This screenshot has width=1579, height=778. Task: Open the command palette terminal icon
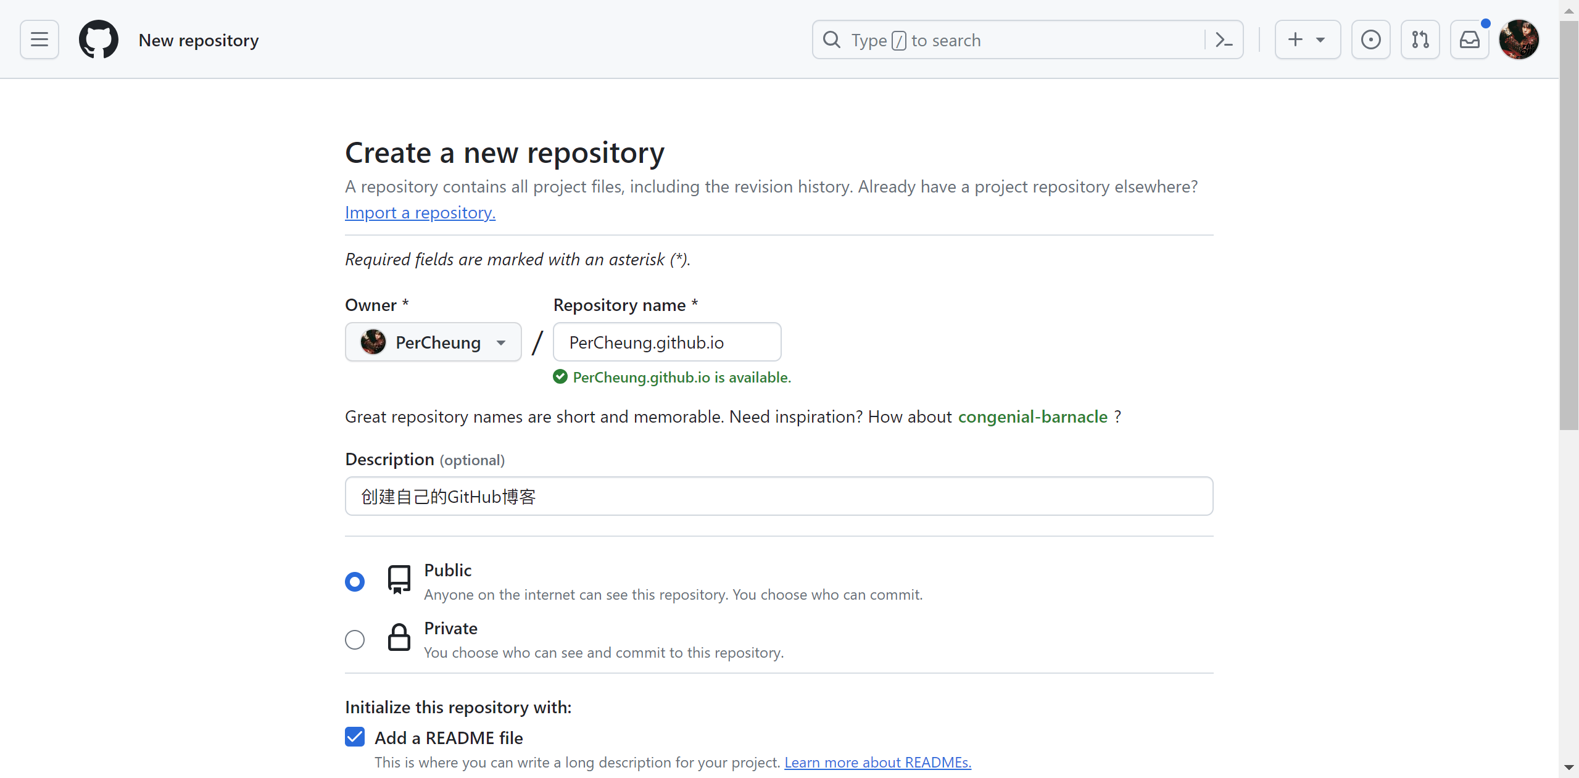tap(1224, 39)
